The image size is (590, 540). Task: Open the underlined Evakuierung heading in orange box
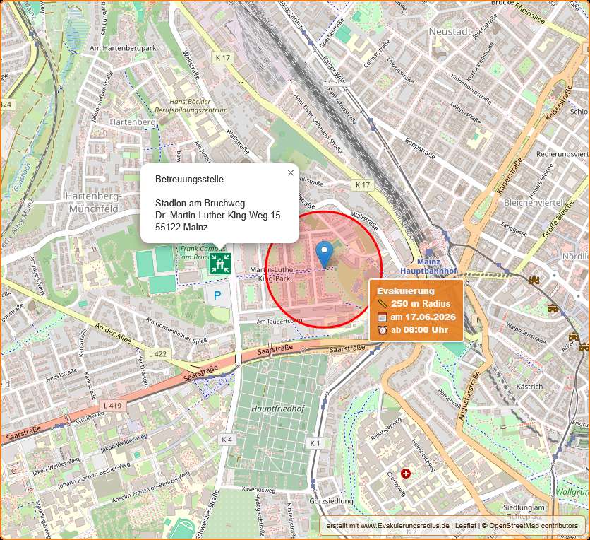(406, 291)
